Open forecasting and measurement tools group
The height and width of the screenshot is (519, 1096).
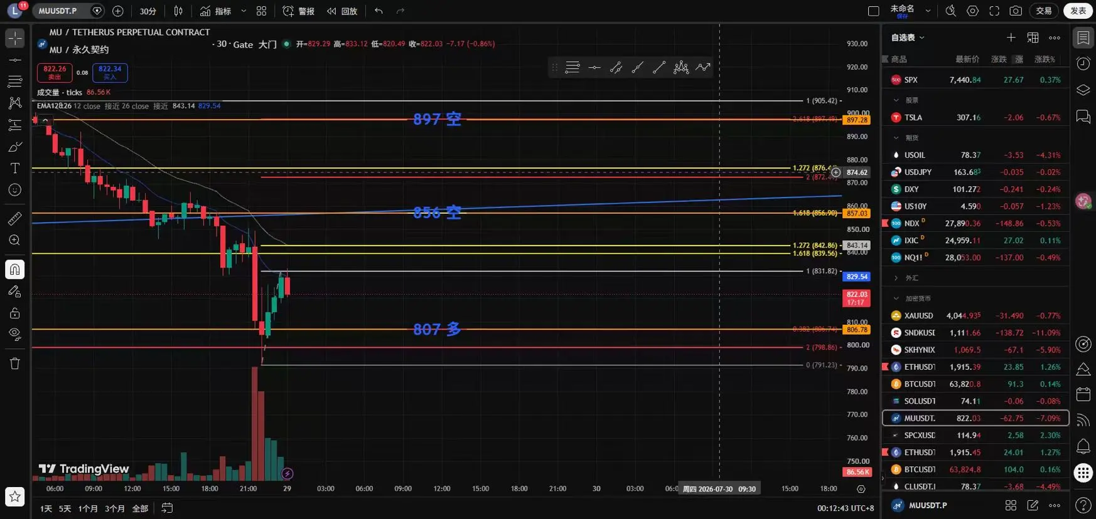15,125
